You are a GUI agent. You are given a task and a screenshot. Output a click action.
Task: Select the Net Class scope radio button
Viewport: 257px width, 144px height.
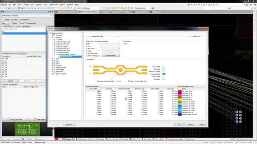pos(87,48)
